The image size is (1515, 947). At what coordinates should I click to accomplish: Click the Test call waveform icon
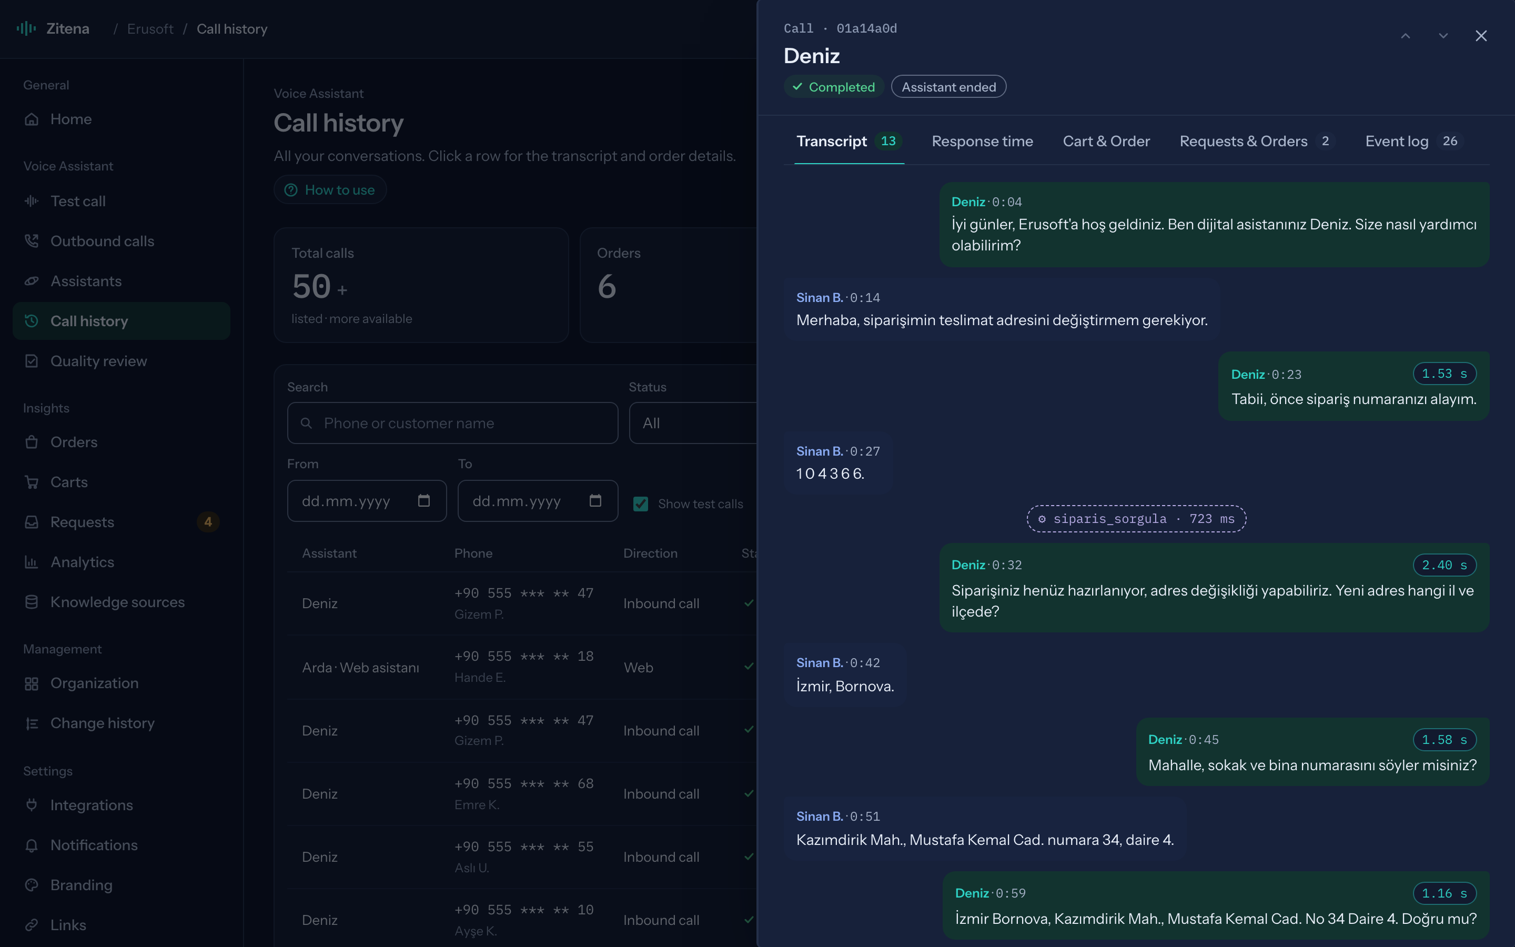32,201
